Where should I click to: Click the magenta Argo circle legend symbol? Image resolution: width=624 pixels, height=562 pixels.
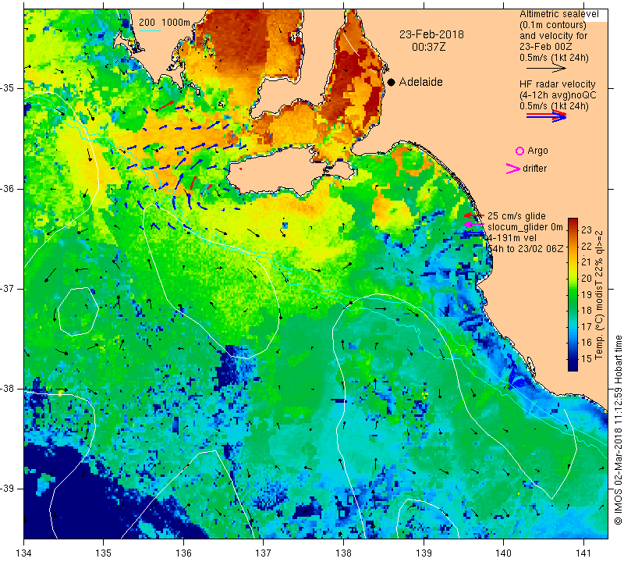519,151
